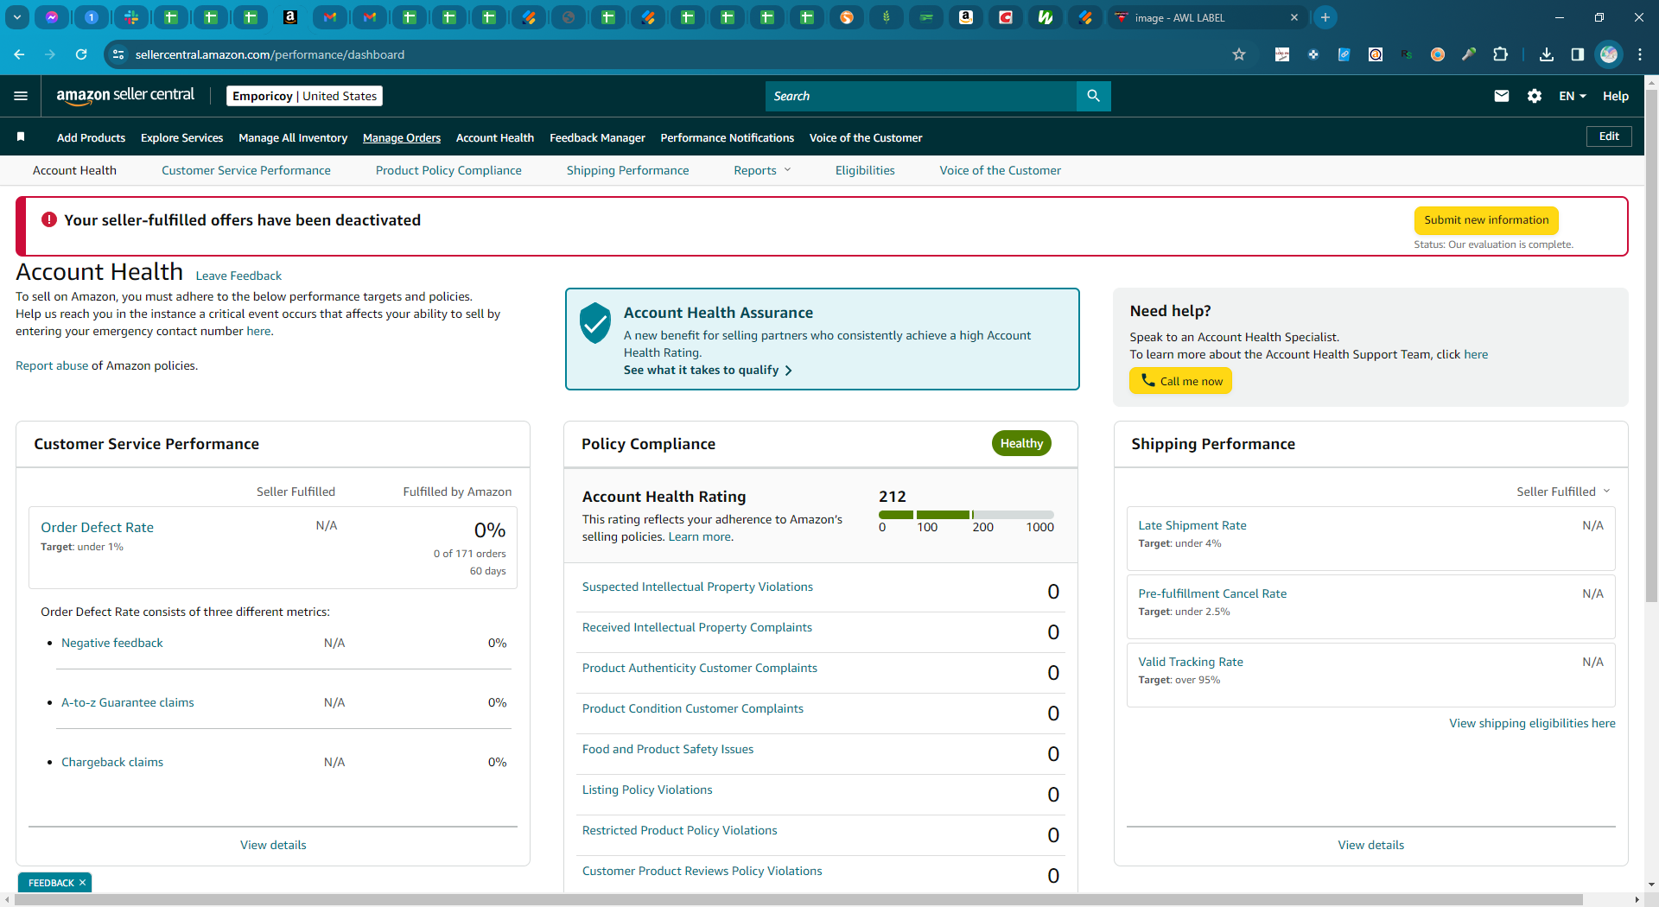The height and width of the screenshot is (907, 1659).
Task: Open Add Products in top menu
Action: pyautogui.click(x=91, y=137)
